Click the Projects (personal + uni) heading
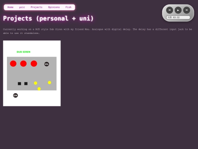 [x=48, y=18]
